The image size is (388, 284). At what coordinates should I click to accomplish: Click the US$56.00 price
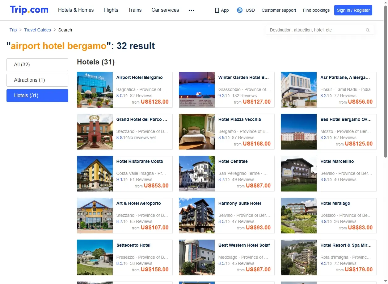[360, 102]
